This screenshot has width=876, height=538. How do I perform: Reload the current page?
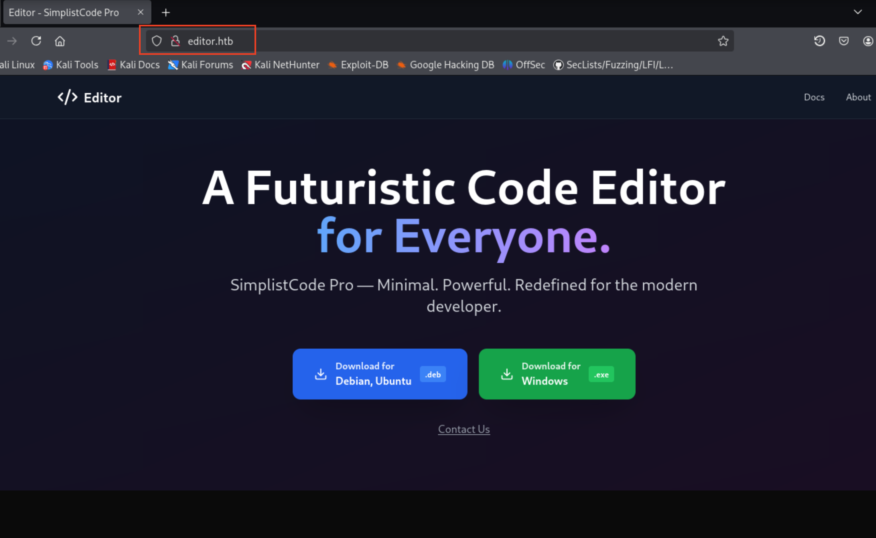(36, 40)
